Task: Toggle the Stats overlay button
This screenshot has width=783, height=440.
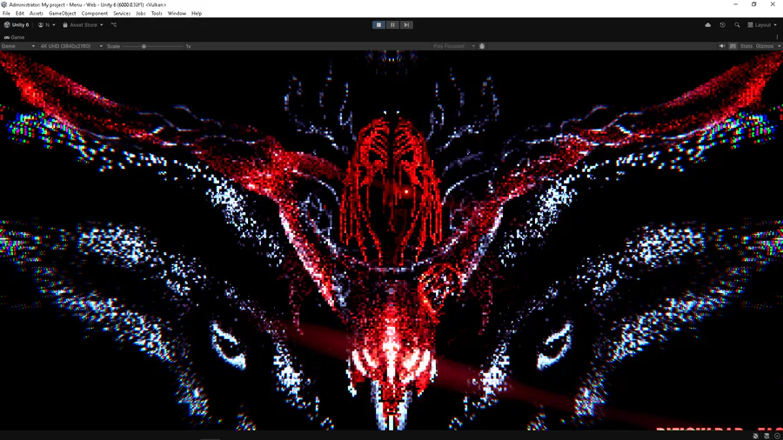Action: [x=746, y=46]
